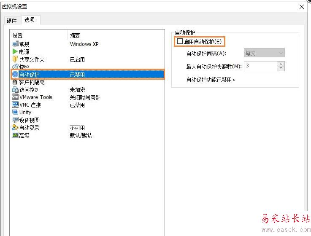Click the 自动保护功能已禁用 status text
Image resolution: width=311 pixels, height=236 pixels.
point(211,80)
